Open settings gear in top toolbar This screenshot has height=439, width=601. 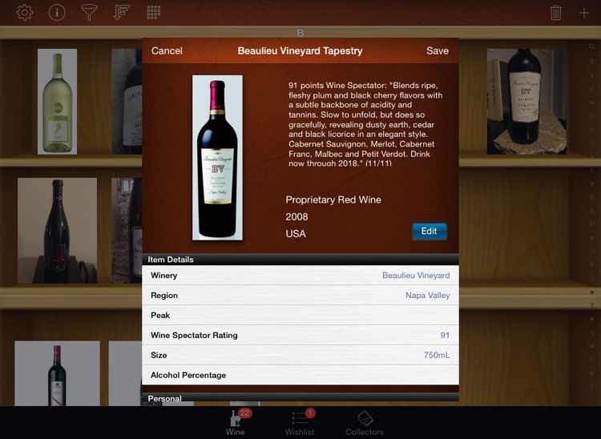pyautogui.click(x=25, y=13)
